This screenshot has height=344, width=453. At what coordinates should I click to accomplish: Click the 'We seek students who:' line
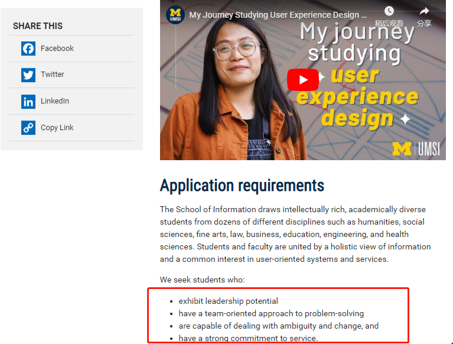(202, 280)
